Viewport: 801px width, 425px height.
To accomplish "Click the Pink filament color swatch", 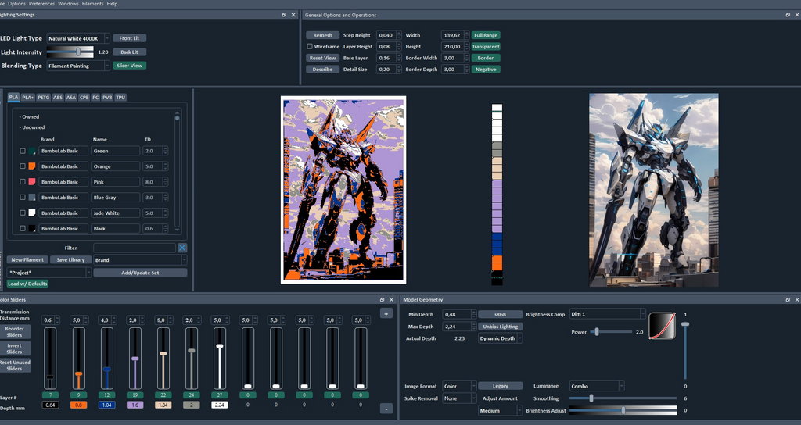I will point(31,181).
